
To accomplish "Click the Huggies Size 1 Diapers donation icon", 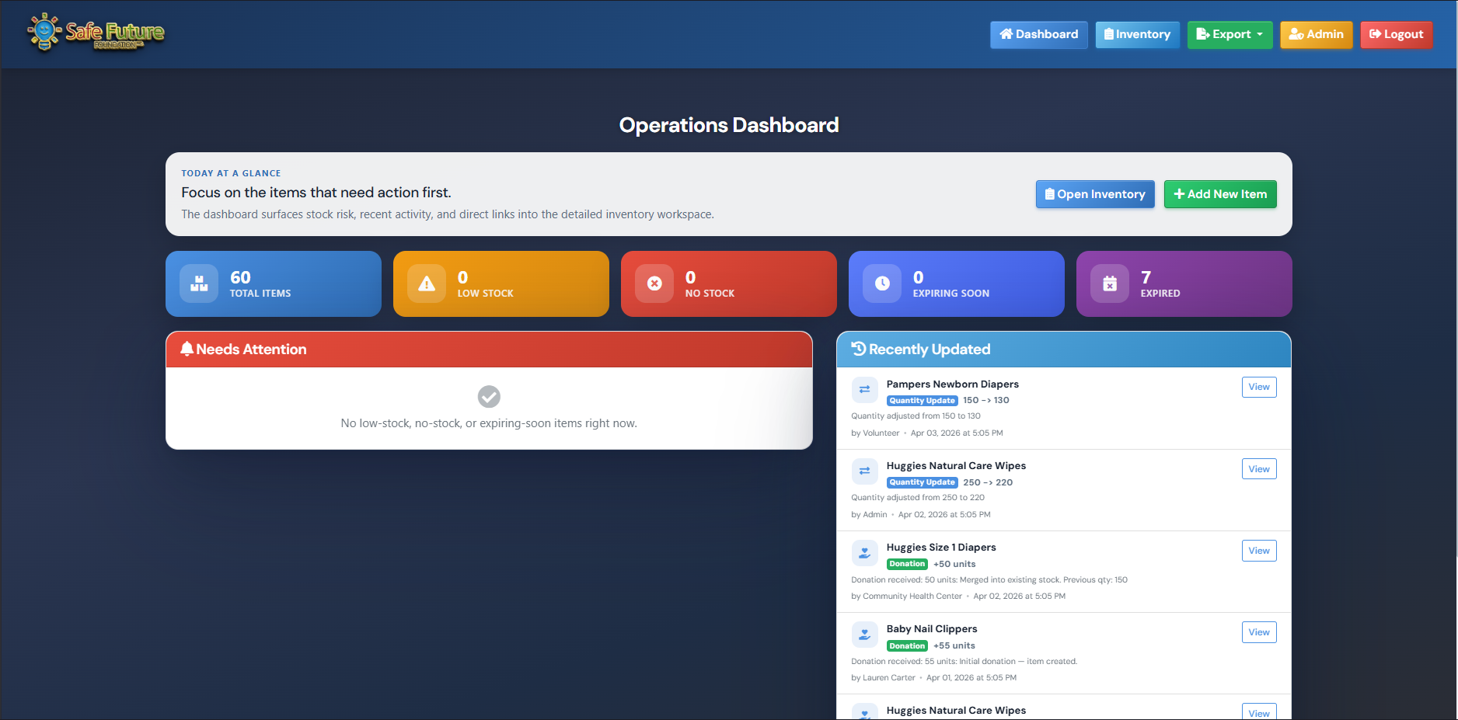I will pyautogui.click(x=864, y=552).
